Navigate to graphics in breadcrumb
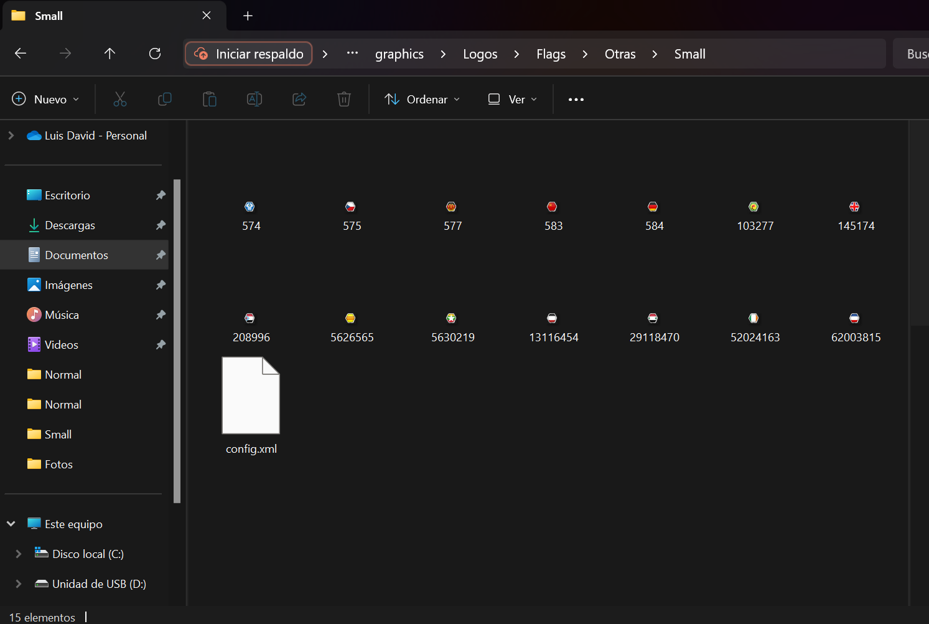 (x=399, y=54)
